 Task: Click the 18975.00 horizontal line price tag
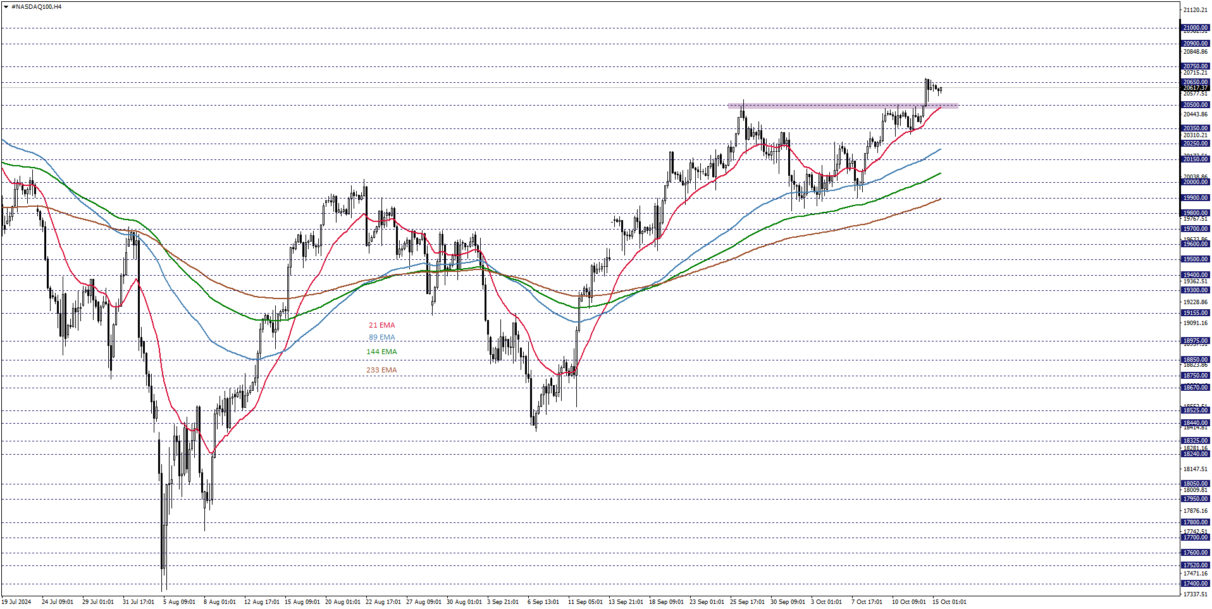1195,341
